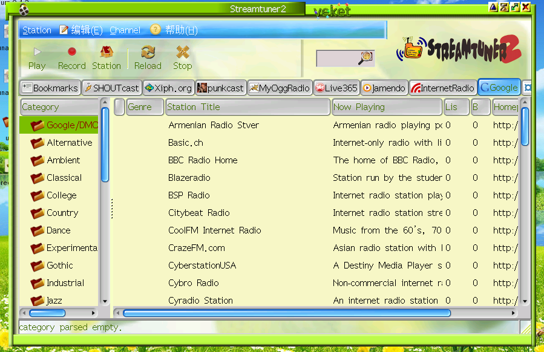Select the Cybro Radio station row

316,283
